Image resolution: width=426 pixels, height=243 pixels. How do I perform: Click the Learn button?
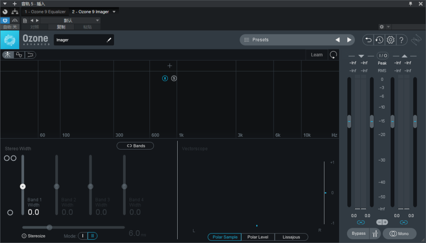[x=317, y=55]
